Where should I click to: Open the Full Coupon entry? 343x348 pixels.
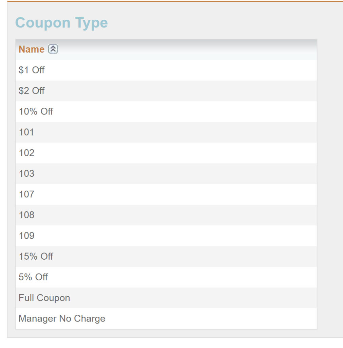click(166, 298)
